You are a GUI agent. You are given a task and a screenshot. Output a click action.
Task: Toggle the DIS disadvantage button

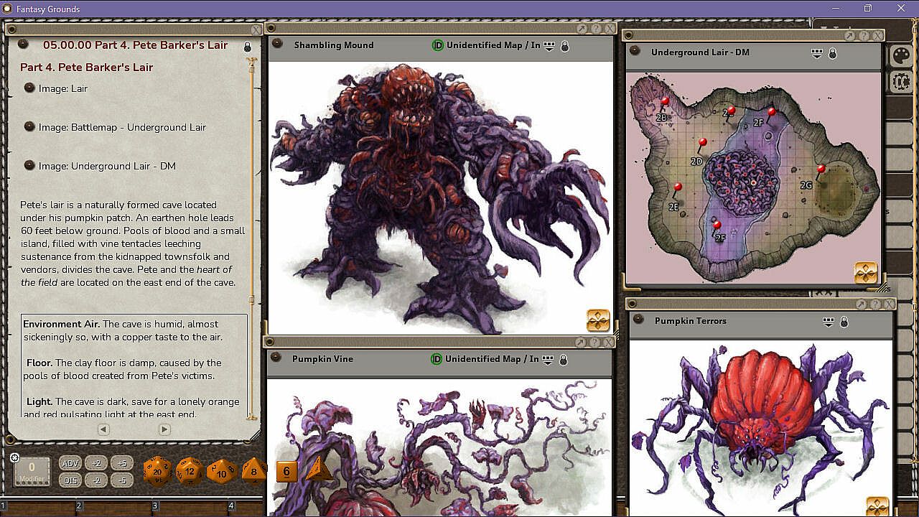click(70, 480)
